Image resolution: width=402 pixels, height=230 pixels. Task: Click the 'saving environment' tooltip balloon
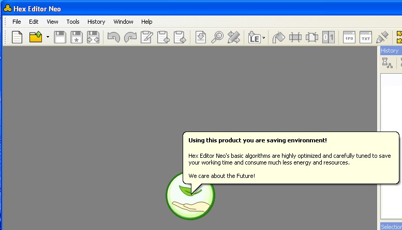click(291, 158)
